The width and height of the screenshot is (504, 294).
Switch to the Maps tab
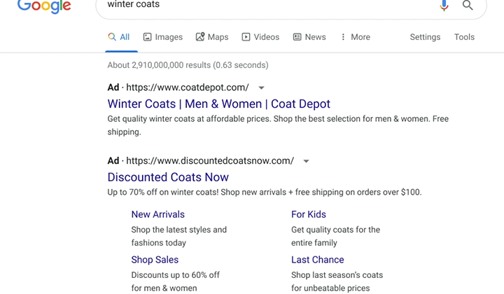tap(212, 37)
